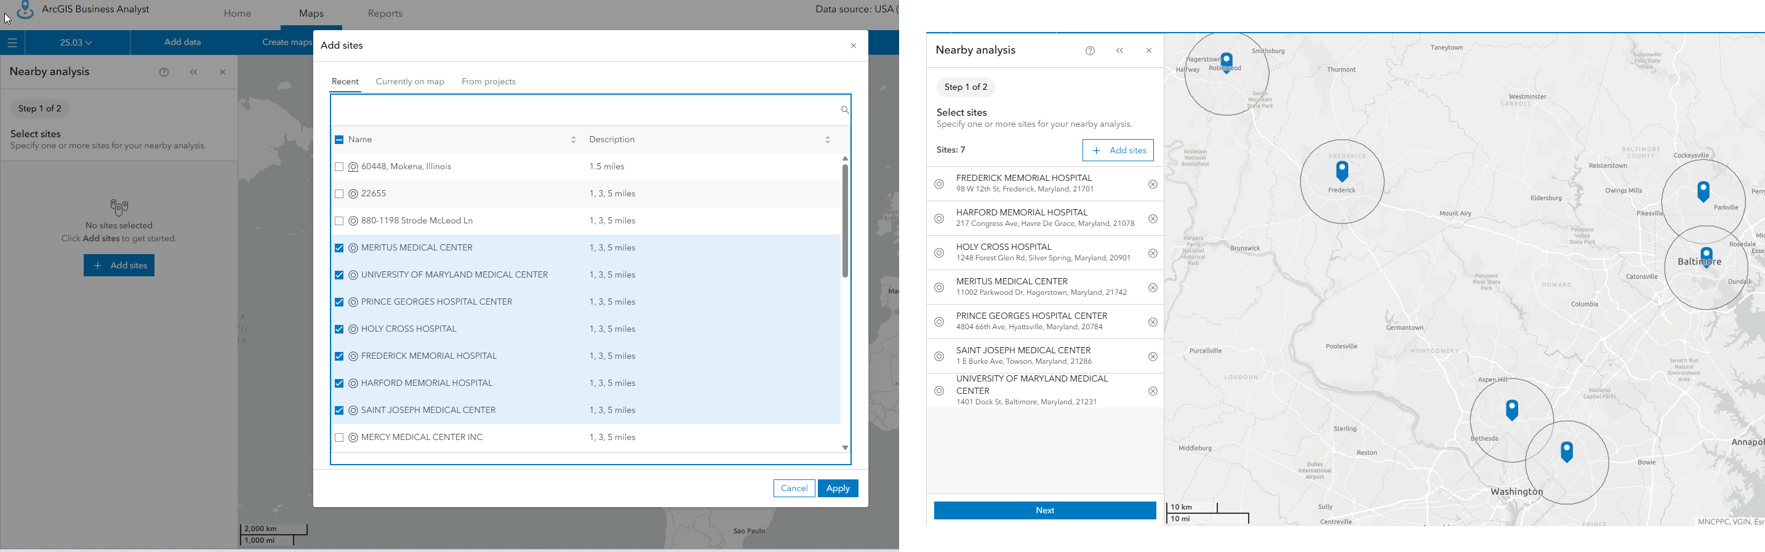Open the Reports tab

pyautogui.click(x=385, y=14)
